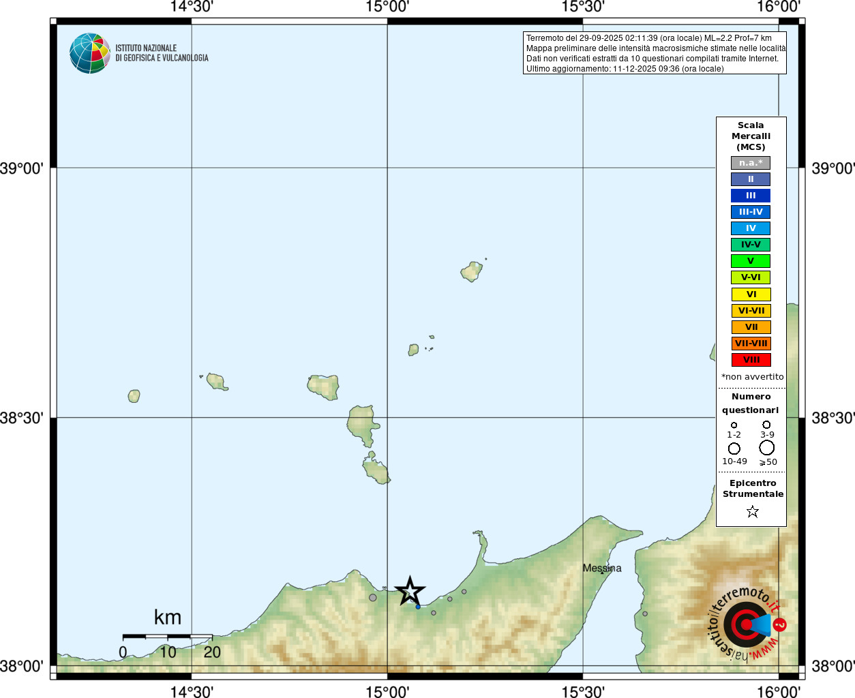Select the blue intensity dot beside the epicenter

(x=418, y=606)
